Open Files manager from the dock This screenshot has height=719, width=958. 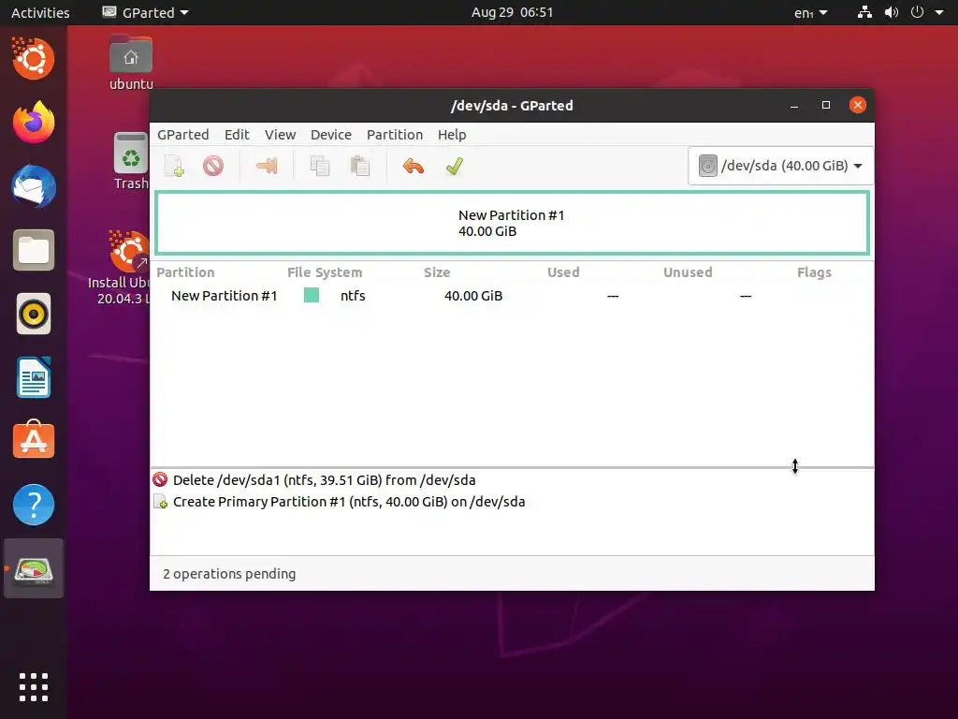tap(34, 250)
